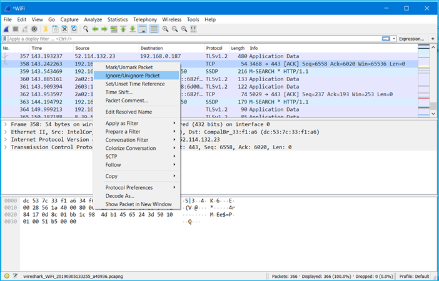Add a display filter button with plus
The width and height of the screenshot is (439, 281).
[x=433, y=39]
